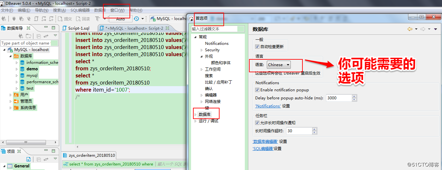Click new folder icon in database navigator
442x170 pixels.
tap(28, 36)
